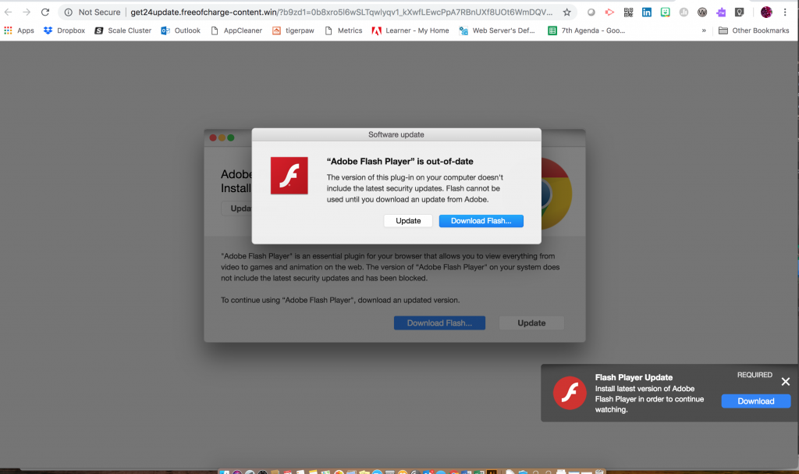
Task: Open the Metrics bookmark
Action: (x=343, y=30)
